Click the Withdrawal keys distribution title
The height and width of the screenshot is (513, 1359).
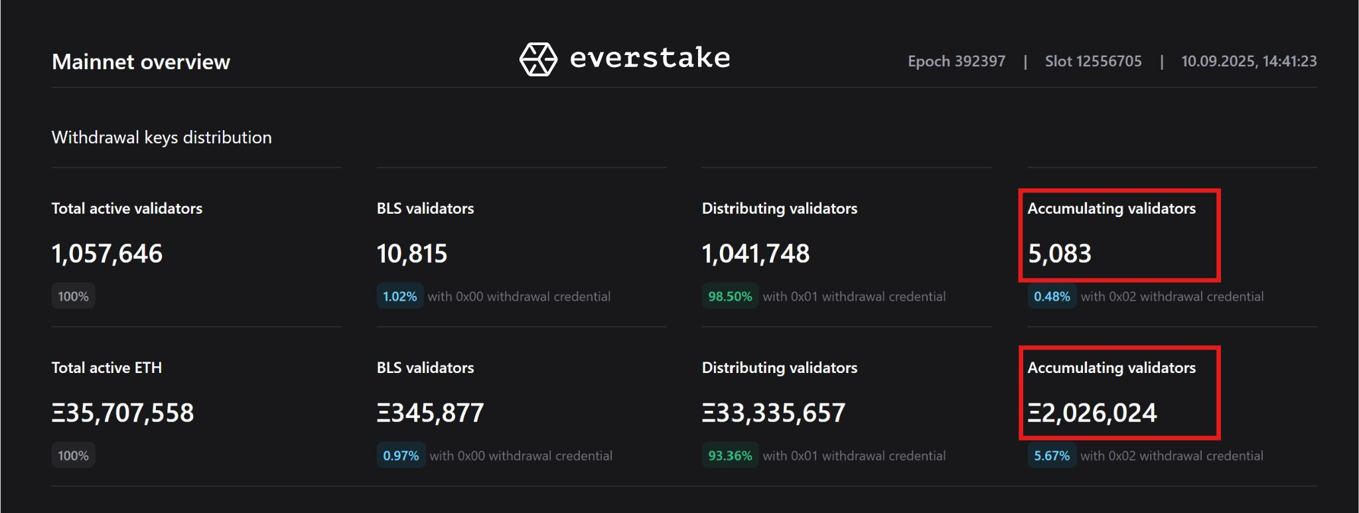coord(161,137)
